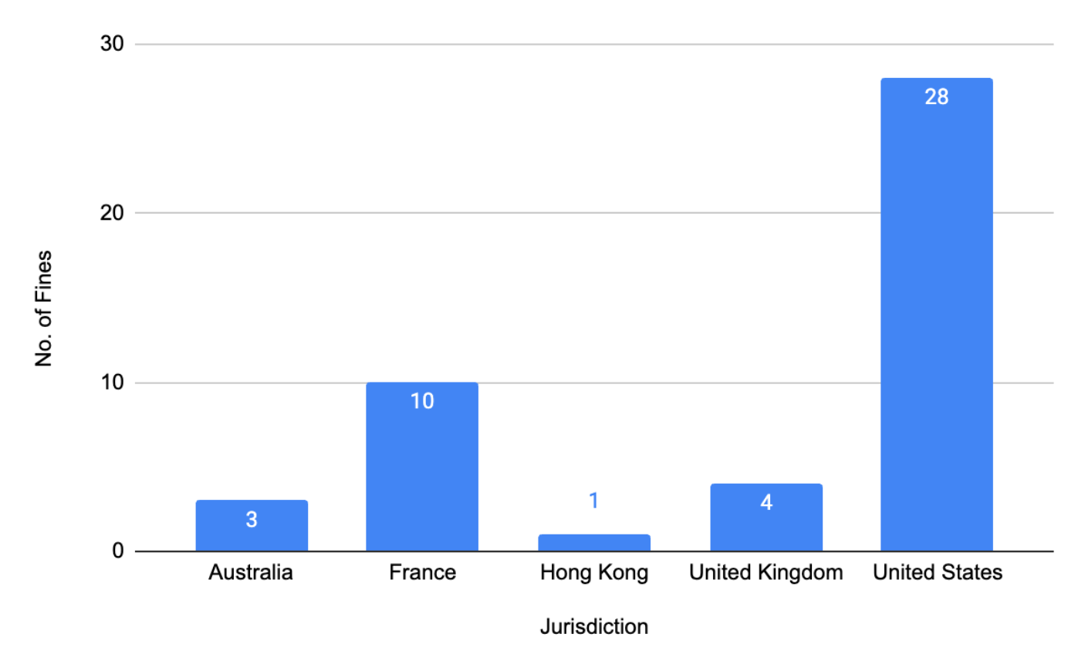Click the Australia axis label
This screenshot has width=1085, height=671.
pos(251,572)
